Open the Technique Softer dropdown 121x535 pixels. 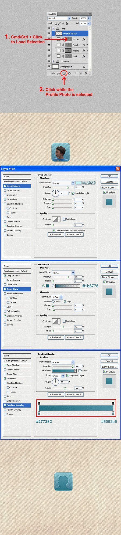57,297
